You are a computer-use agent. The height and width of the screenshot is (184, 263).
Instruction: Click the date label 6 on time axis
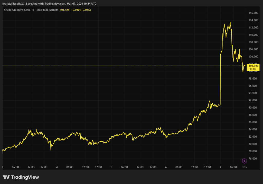coord(166,167)
